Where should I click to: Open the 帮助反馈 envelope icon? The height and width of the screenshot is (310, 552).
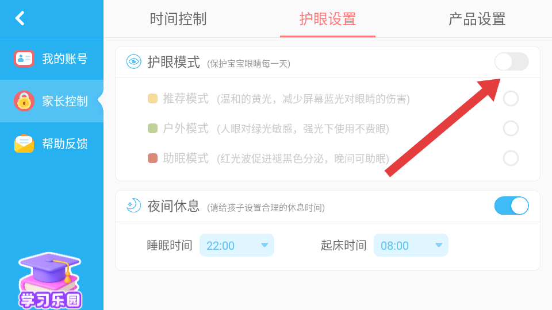click(x=24, y=144)
